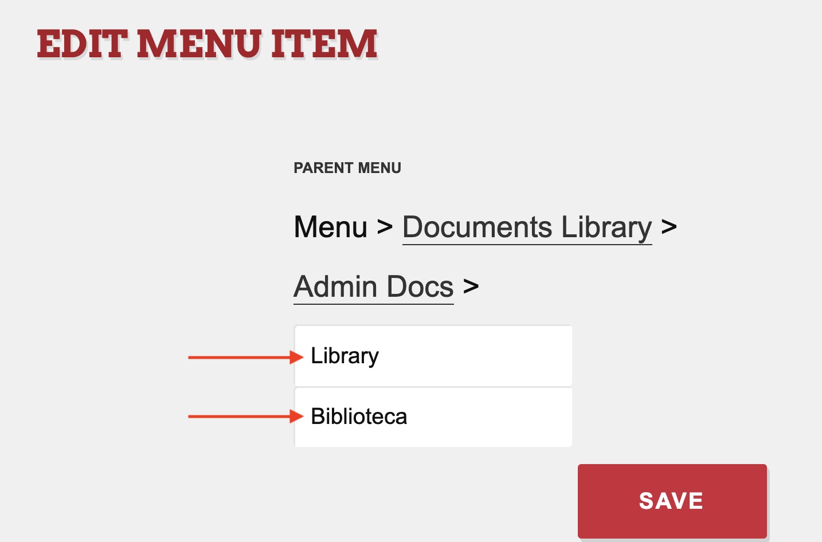Open the Admin Docs breadcrumb link
The image size is (822, 542).
(x=374, y=286)
